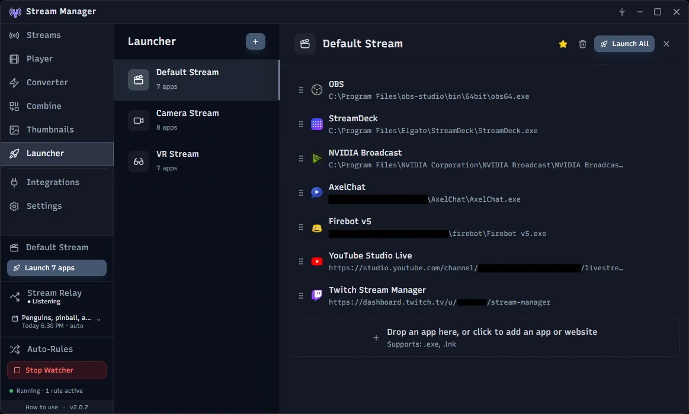The image size is (689, 414).
Task: Delete Default Stream with the trash icon
Action: click(x=582, y=44)
